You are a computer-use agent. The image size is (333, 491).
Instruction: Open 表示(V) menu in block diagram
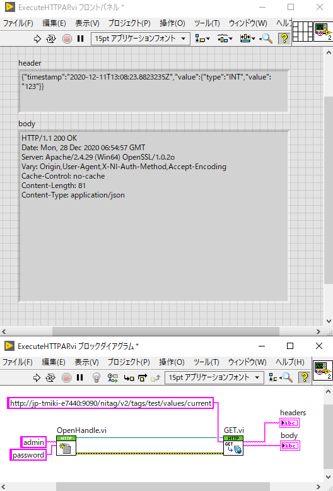86,362
